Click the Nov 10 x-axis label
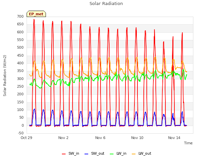 coord(137,138)
